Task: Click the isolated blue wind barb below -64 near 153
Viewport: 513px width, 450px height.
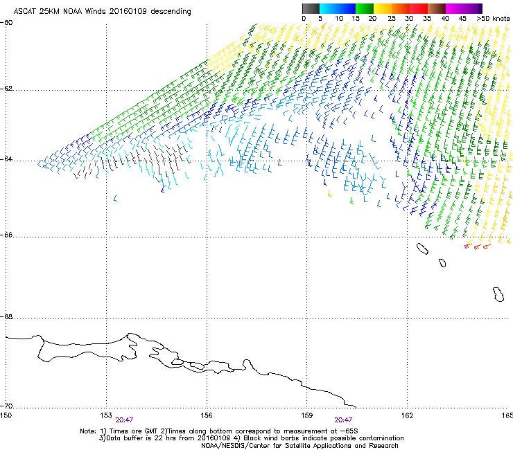Action: click(115, 198)
